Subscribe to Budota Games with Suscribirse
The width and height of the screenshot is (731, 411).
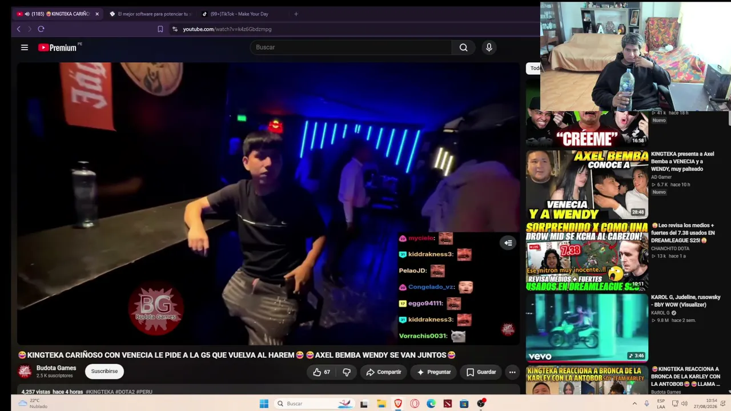pyautogui.click(x=105, y=371)
